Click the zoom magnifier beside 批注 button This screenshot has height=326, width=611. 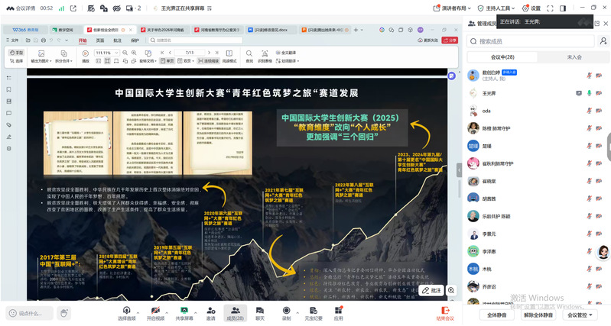(451, 290)
